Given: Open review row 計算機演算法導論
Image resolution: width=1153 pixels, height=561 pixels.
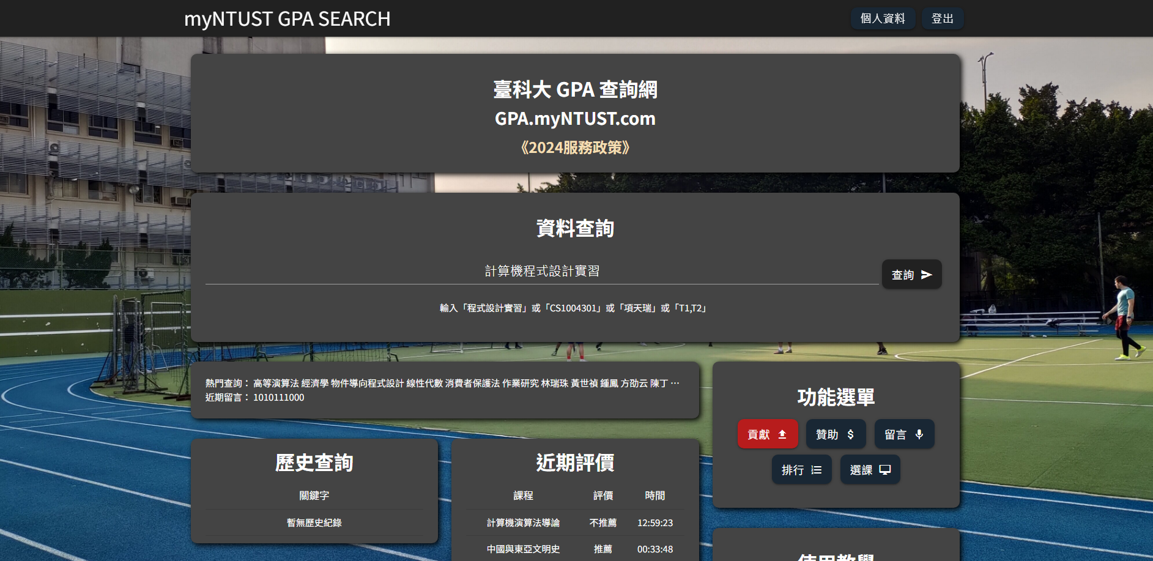Looking at the screenshot, I should pyautogui.click(x=523, y=523).
